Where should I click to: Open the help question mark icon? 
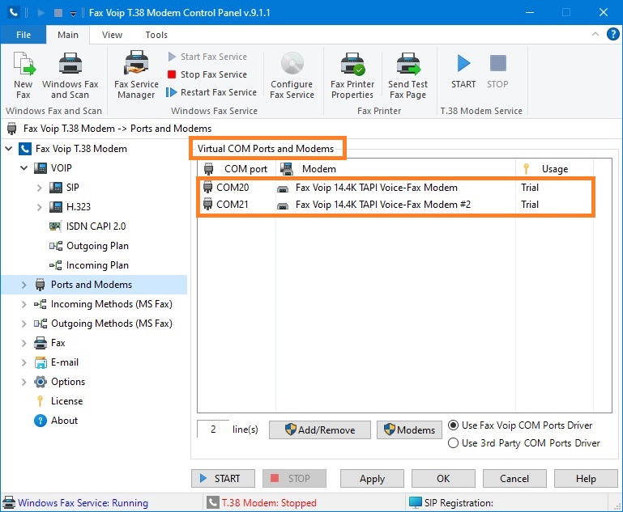click(x=612, y=35)
